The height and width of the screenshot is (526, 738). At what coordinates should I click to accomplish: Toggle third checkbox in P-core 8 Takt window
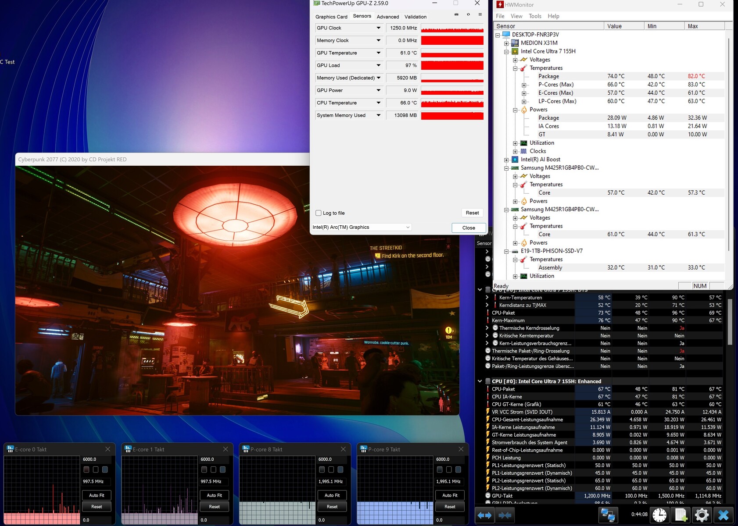pyautogui.click(x=340, y=469)
